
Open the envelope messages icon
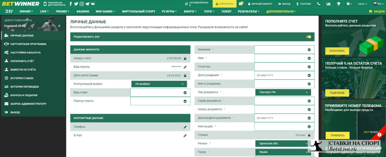click(241, 4)
